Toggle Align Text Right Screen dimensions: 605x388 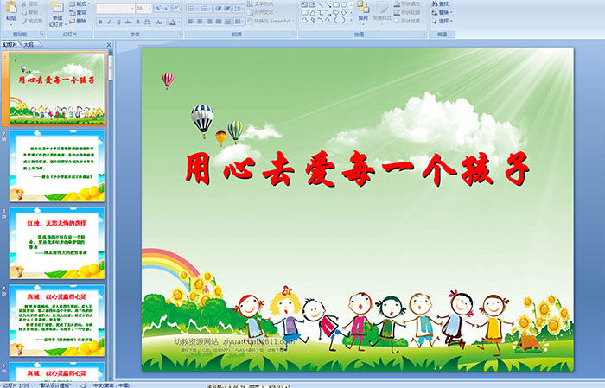209,22
